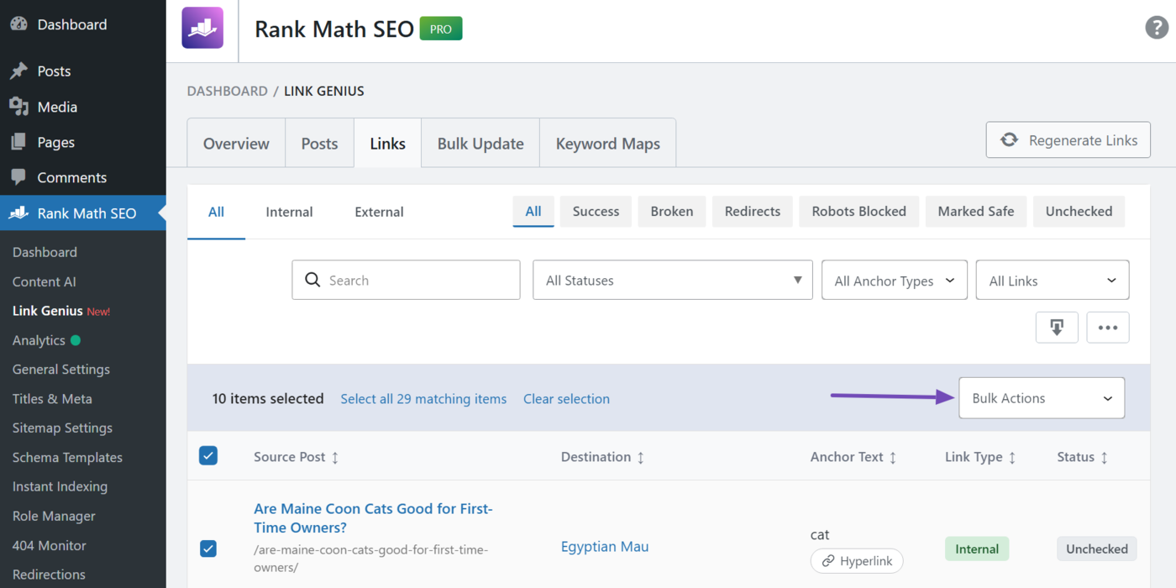Switch to the Overview tab

(x=236, y=144)
